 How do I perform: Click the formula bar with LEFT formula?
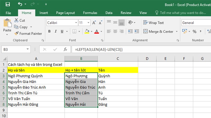(141, 50)
